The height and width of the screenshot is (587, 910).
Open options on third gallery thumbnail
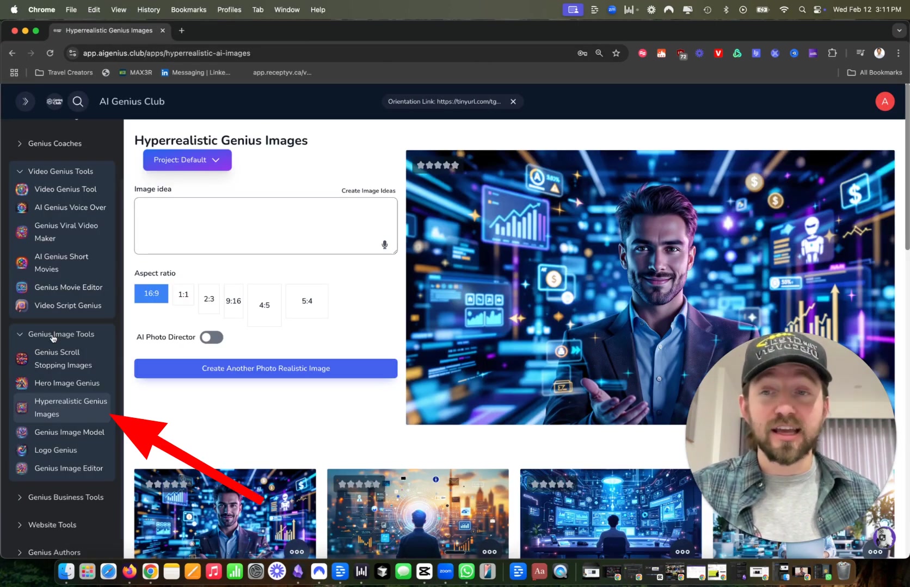click(682, 552)
